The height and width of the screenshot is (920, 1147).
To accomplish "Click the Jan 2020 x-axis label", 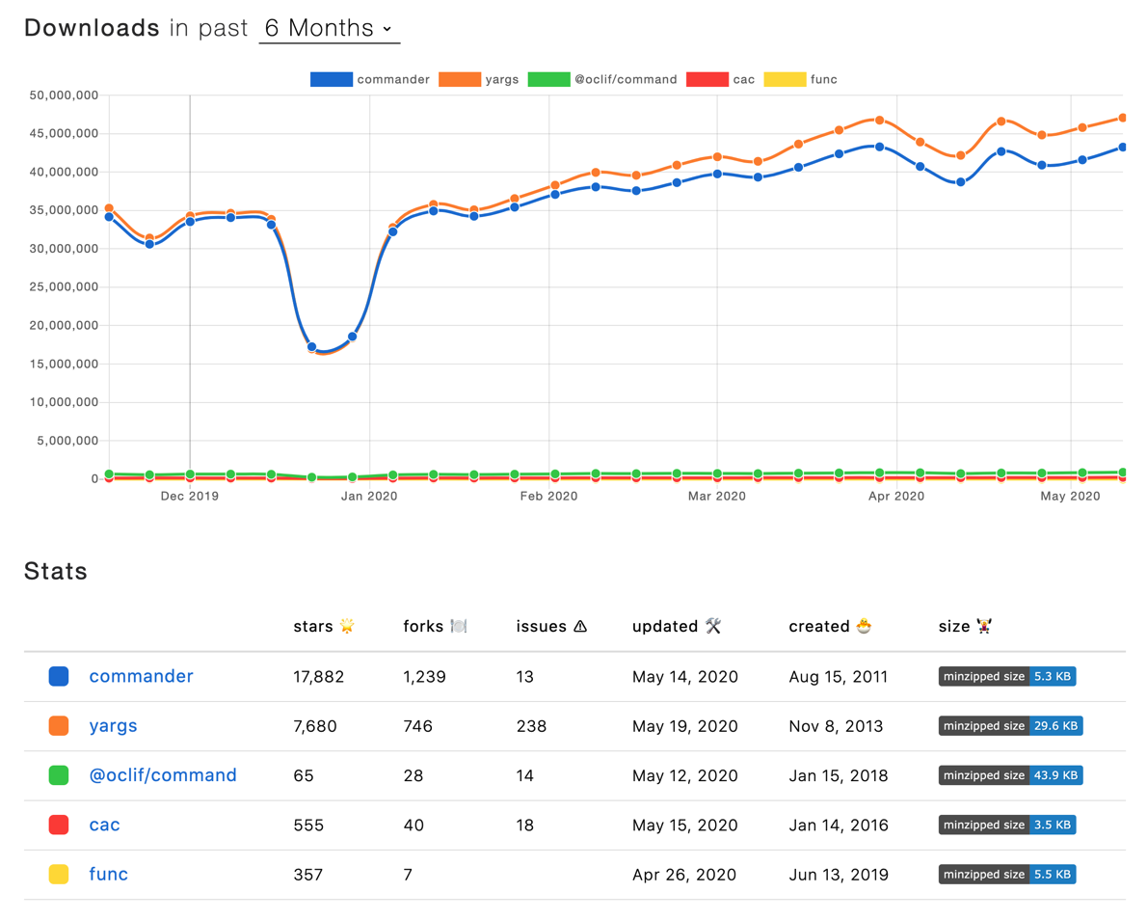I will [x=369, y=497].
